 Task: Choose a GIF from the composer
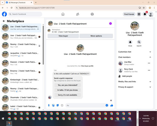tap(62, 105)
